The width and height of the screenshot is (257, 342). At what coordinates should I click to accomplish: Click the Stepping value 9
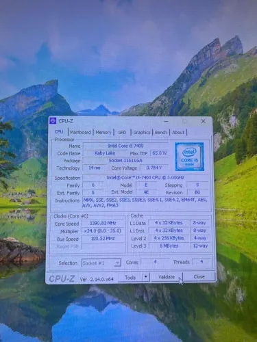tap(197, 185)
